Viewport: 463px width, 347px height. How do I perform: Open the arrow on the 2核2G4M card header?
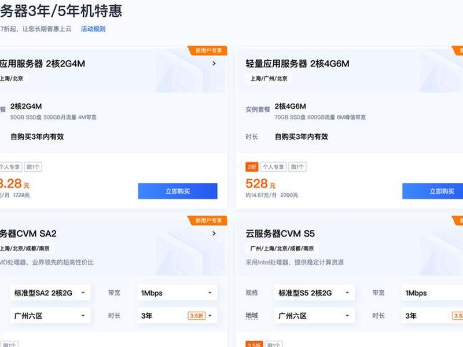[214, 64]
